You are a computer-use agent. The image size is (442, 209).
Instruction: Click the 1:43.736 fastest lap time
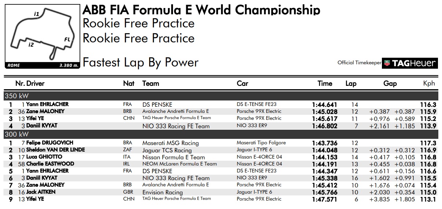(x=324, y=143)
